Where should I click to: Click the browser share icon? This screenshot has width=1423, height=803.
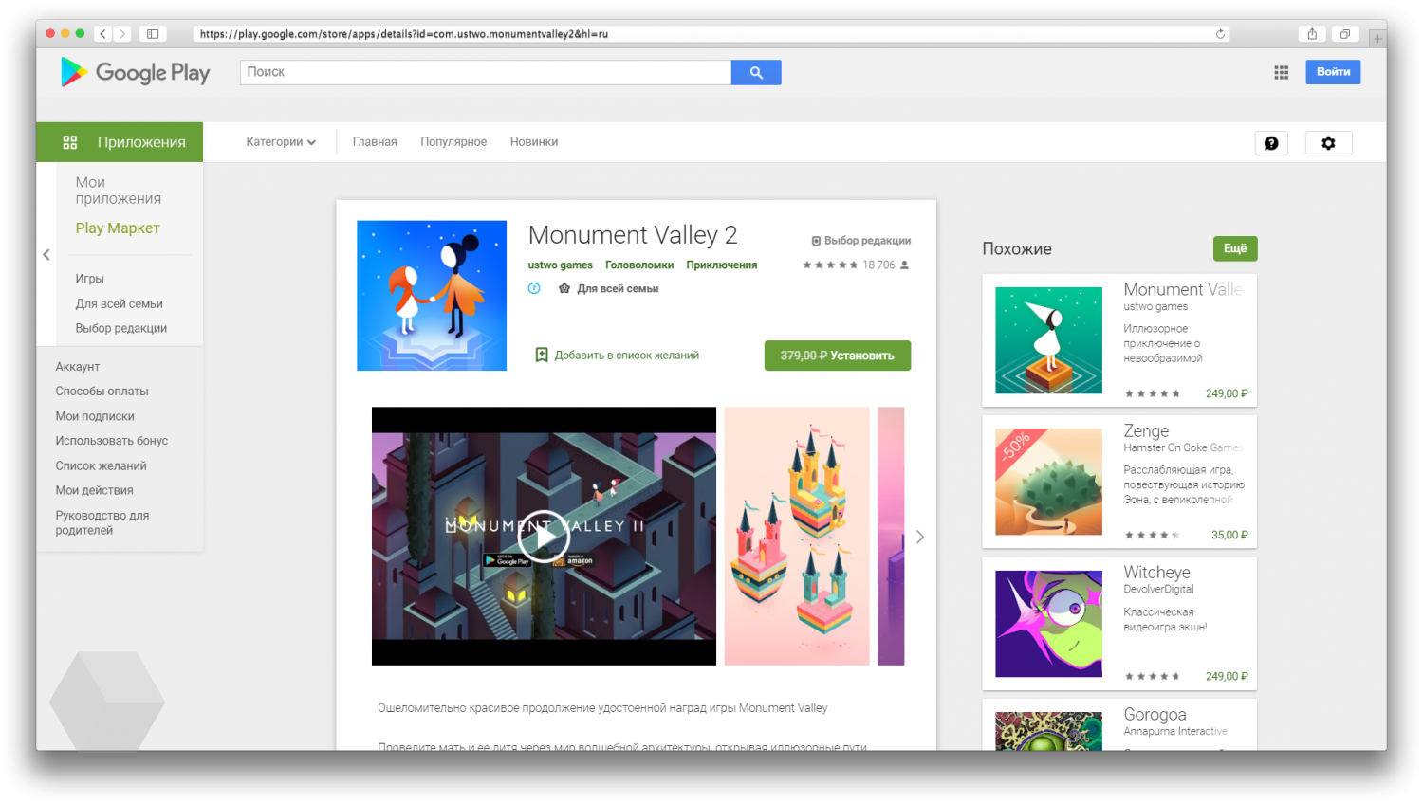coord(1312,34)
